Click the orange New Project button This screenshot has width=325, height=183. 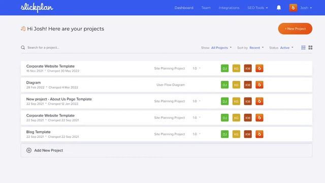tap(295, 28)
